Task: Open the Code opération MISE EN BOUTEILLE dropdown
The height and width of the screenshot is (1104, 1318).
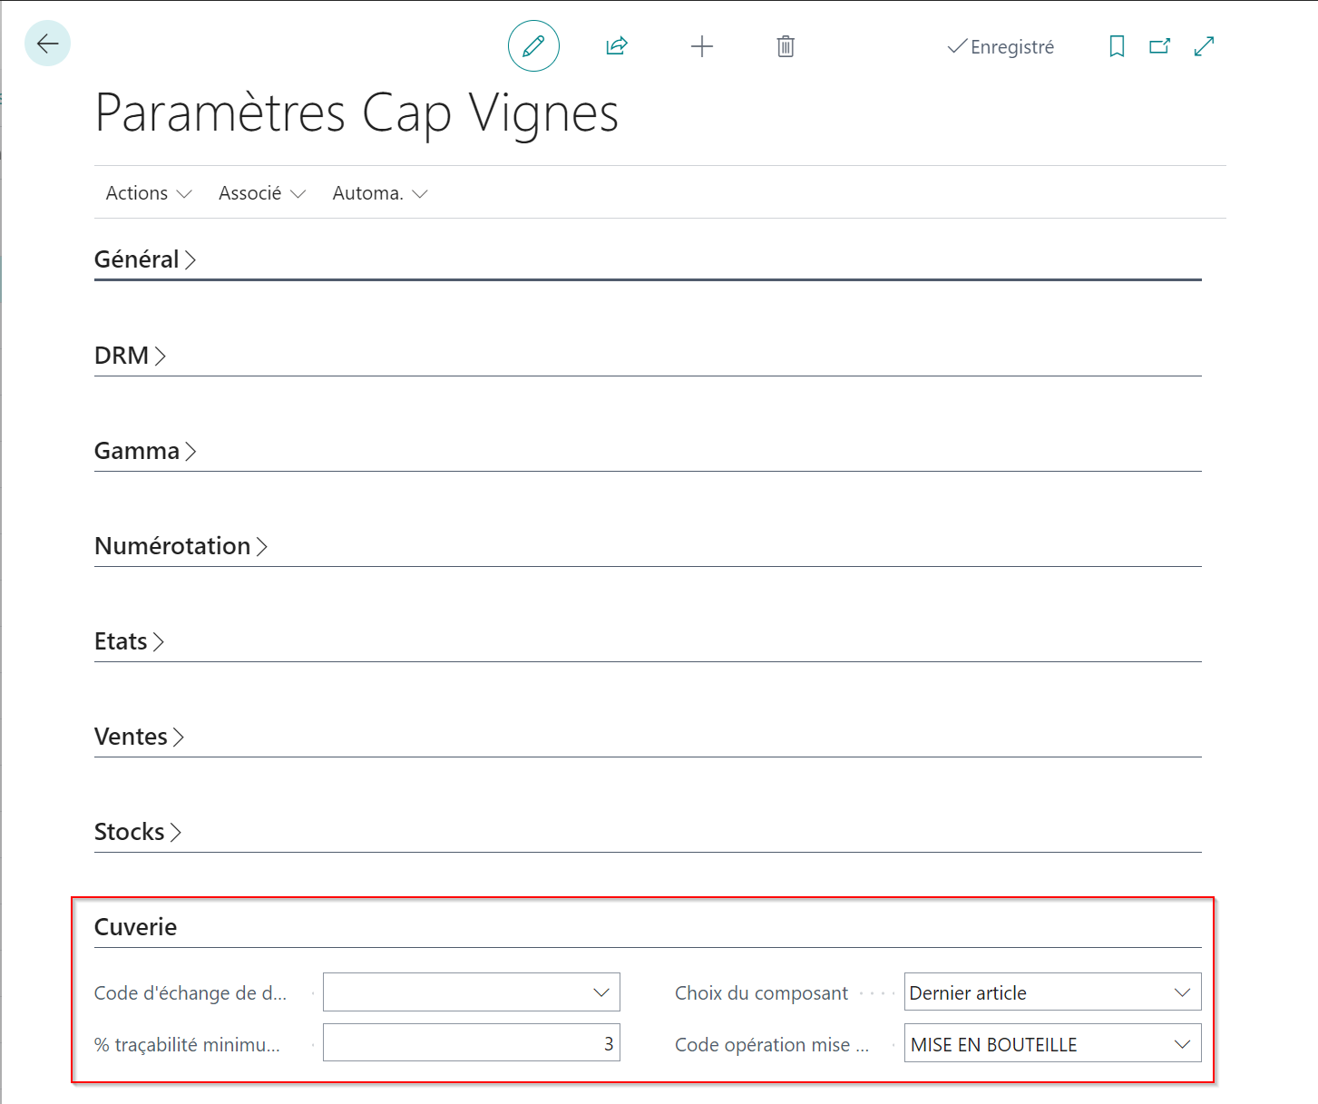Action: click(x=1181, y=1043)
